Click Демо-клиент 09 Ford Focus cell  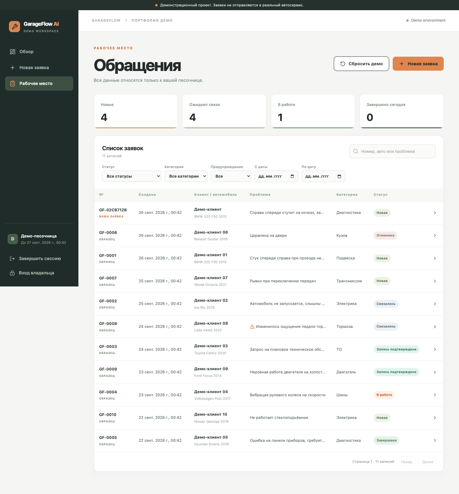pyautogui.click(x=211, y=372)
